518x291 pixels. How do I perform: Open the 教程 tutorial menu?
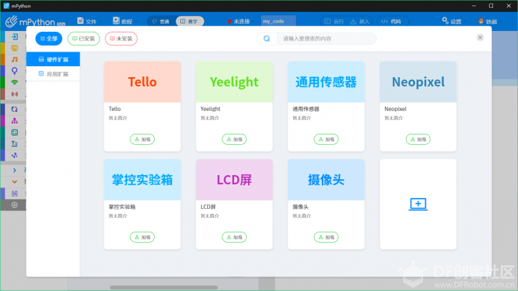pyautogui.click(x=123, y=21)
